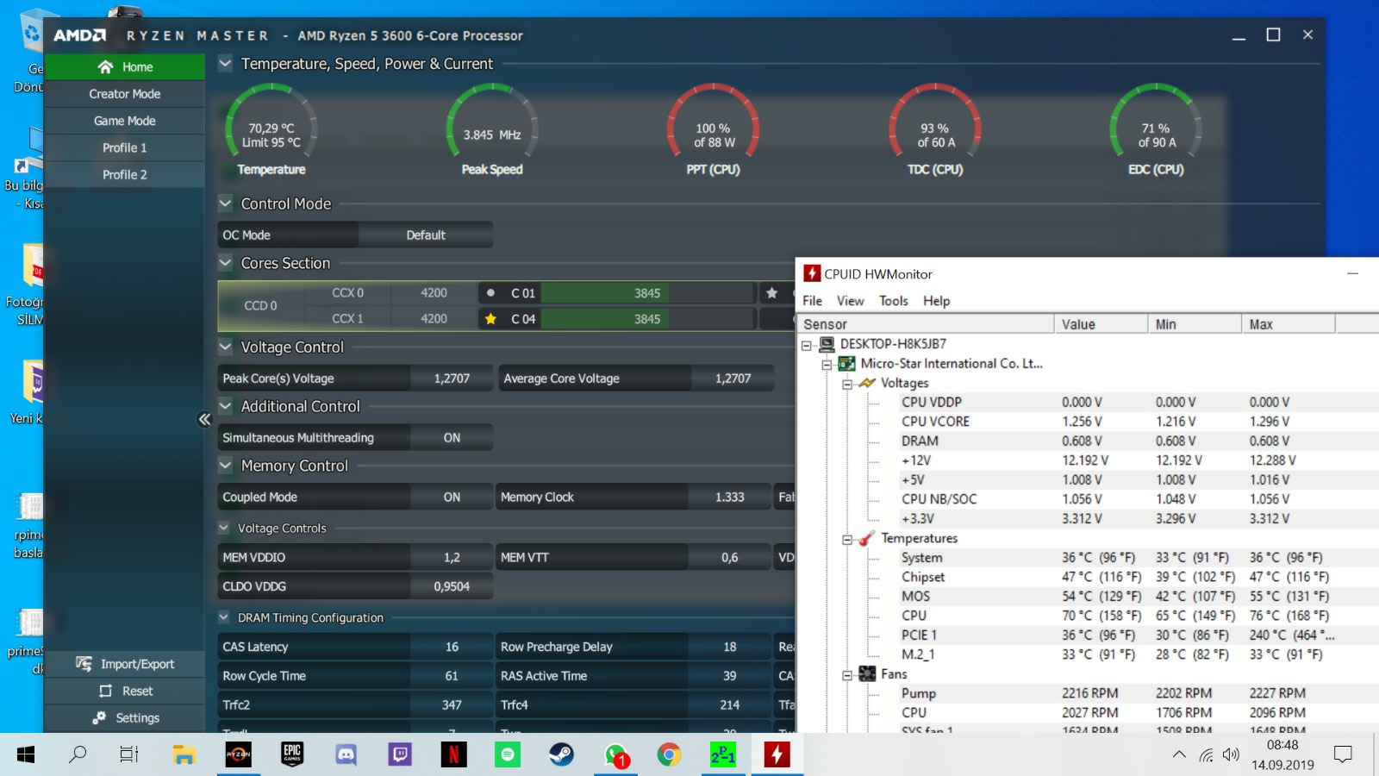This screenshot has width=1379, height=776.
Task: Open Twitch from taskbar
Action: pos(400,755)
